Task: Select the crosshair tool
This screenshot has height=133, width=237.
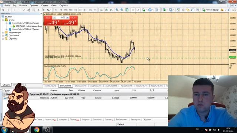Action: (8, 10)
